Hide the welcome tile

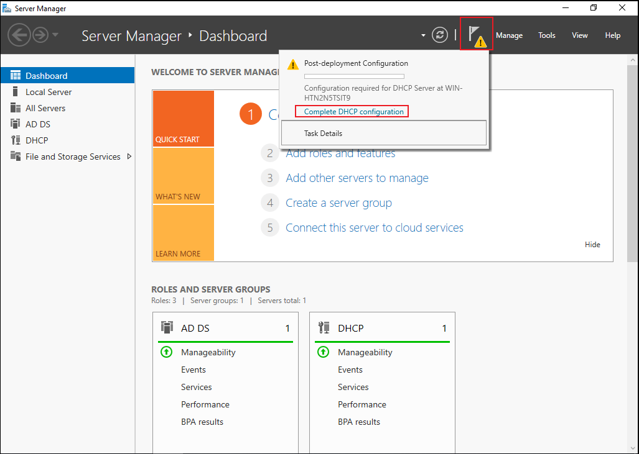coord(592,245)
